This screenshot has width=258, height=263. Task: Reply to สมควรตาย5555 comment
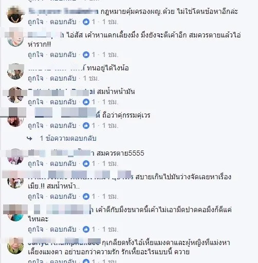pyautogui.click(x=63, y=164)
